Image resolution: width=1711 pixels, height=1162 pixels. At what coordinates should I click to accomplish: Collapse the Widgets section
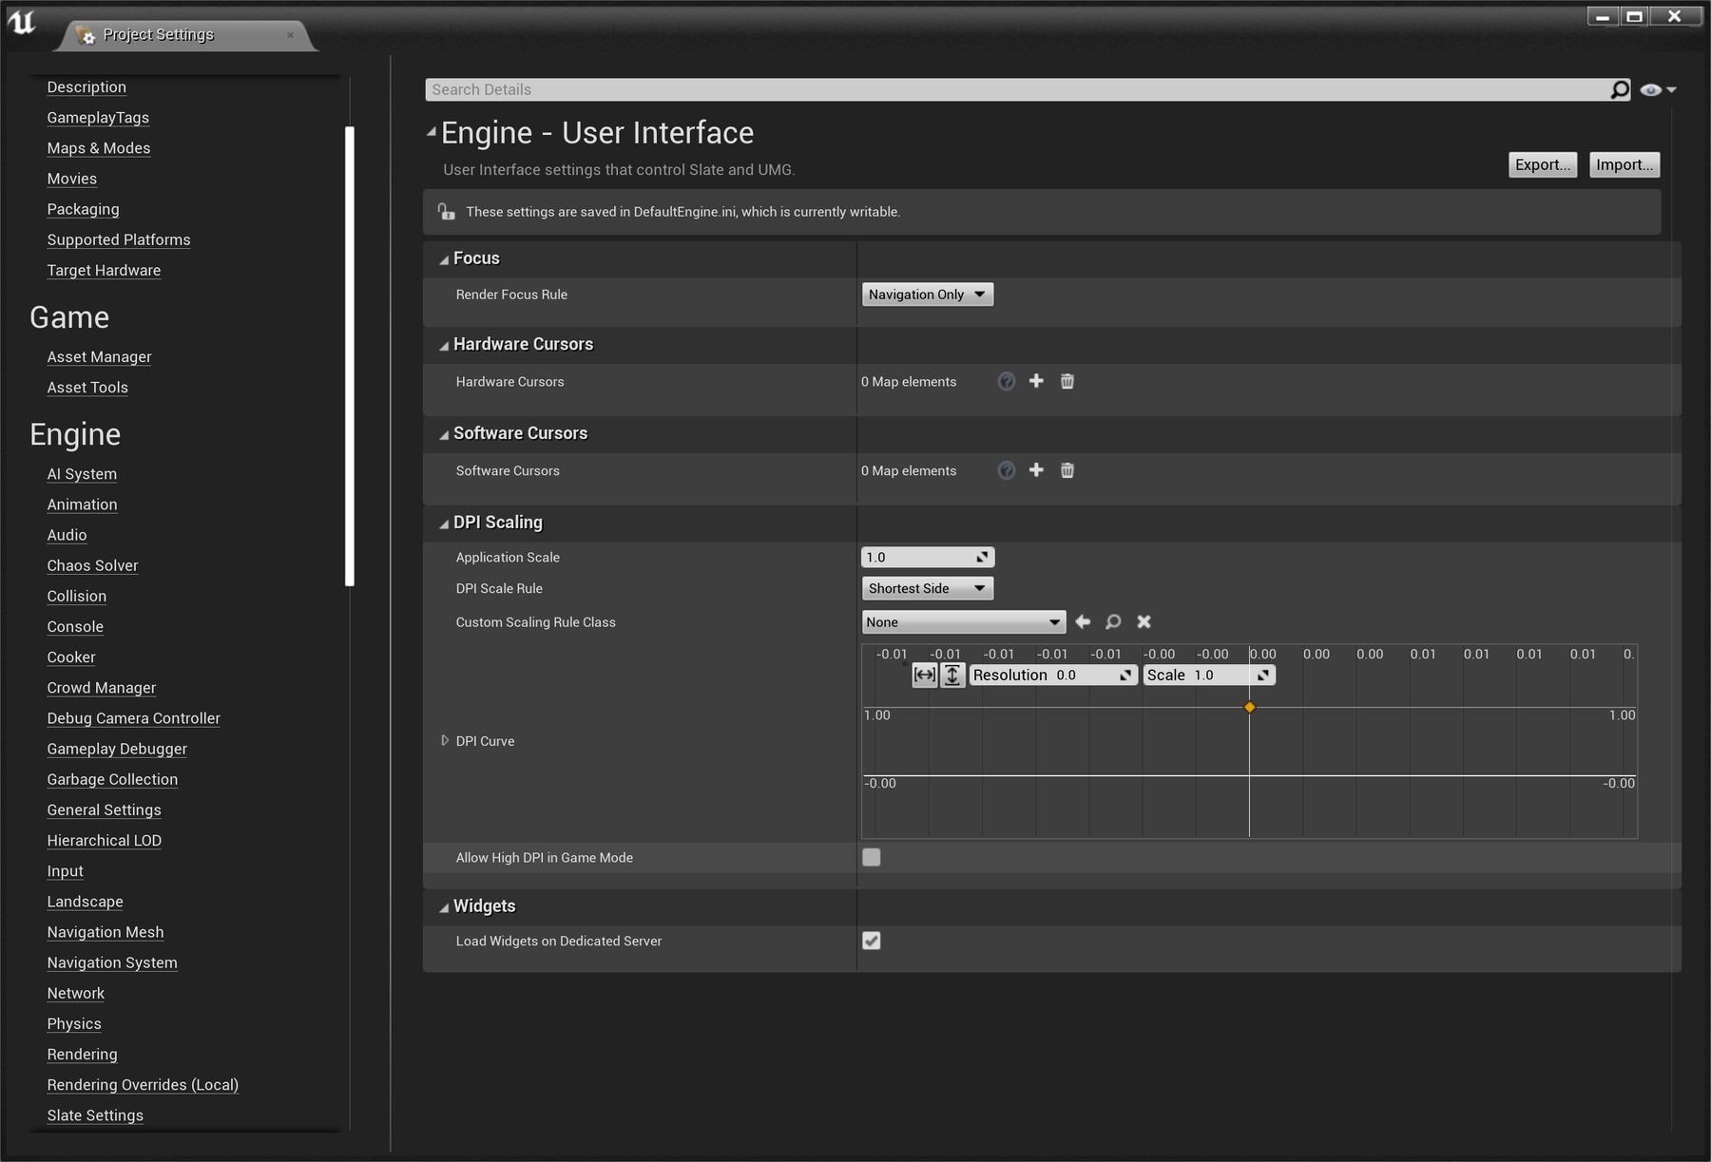coord(444,907)
